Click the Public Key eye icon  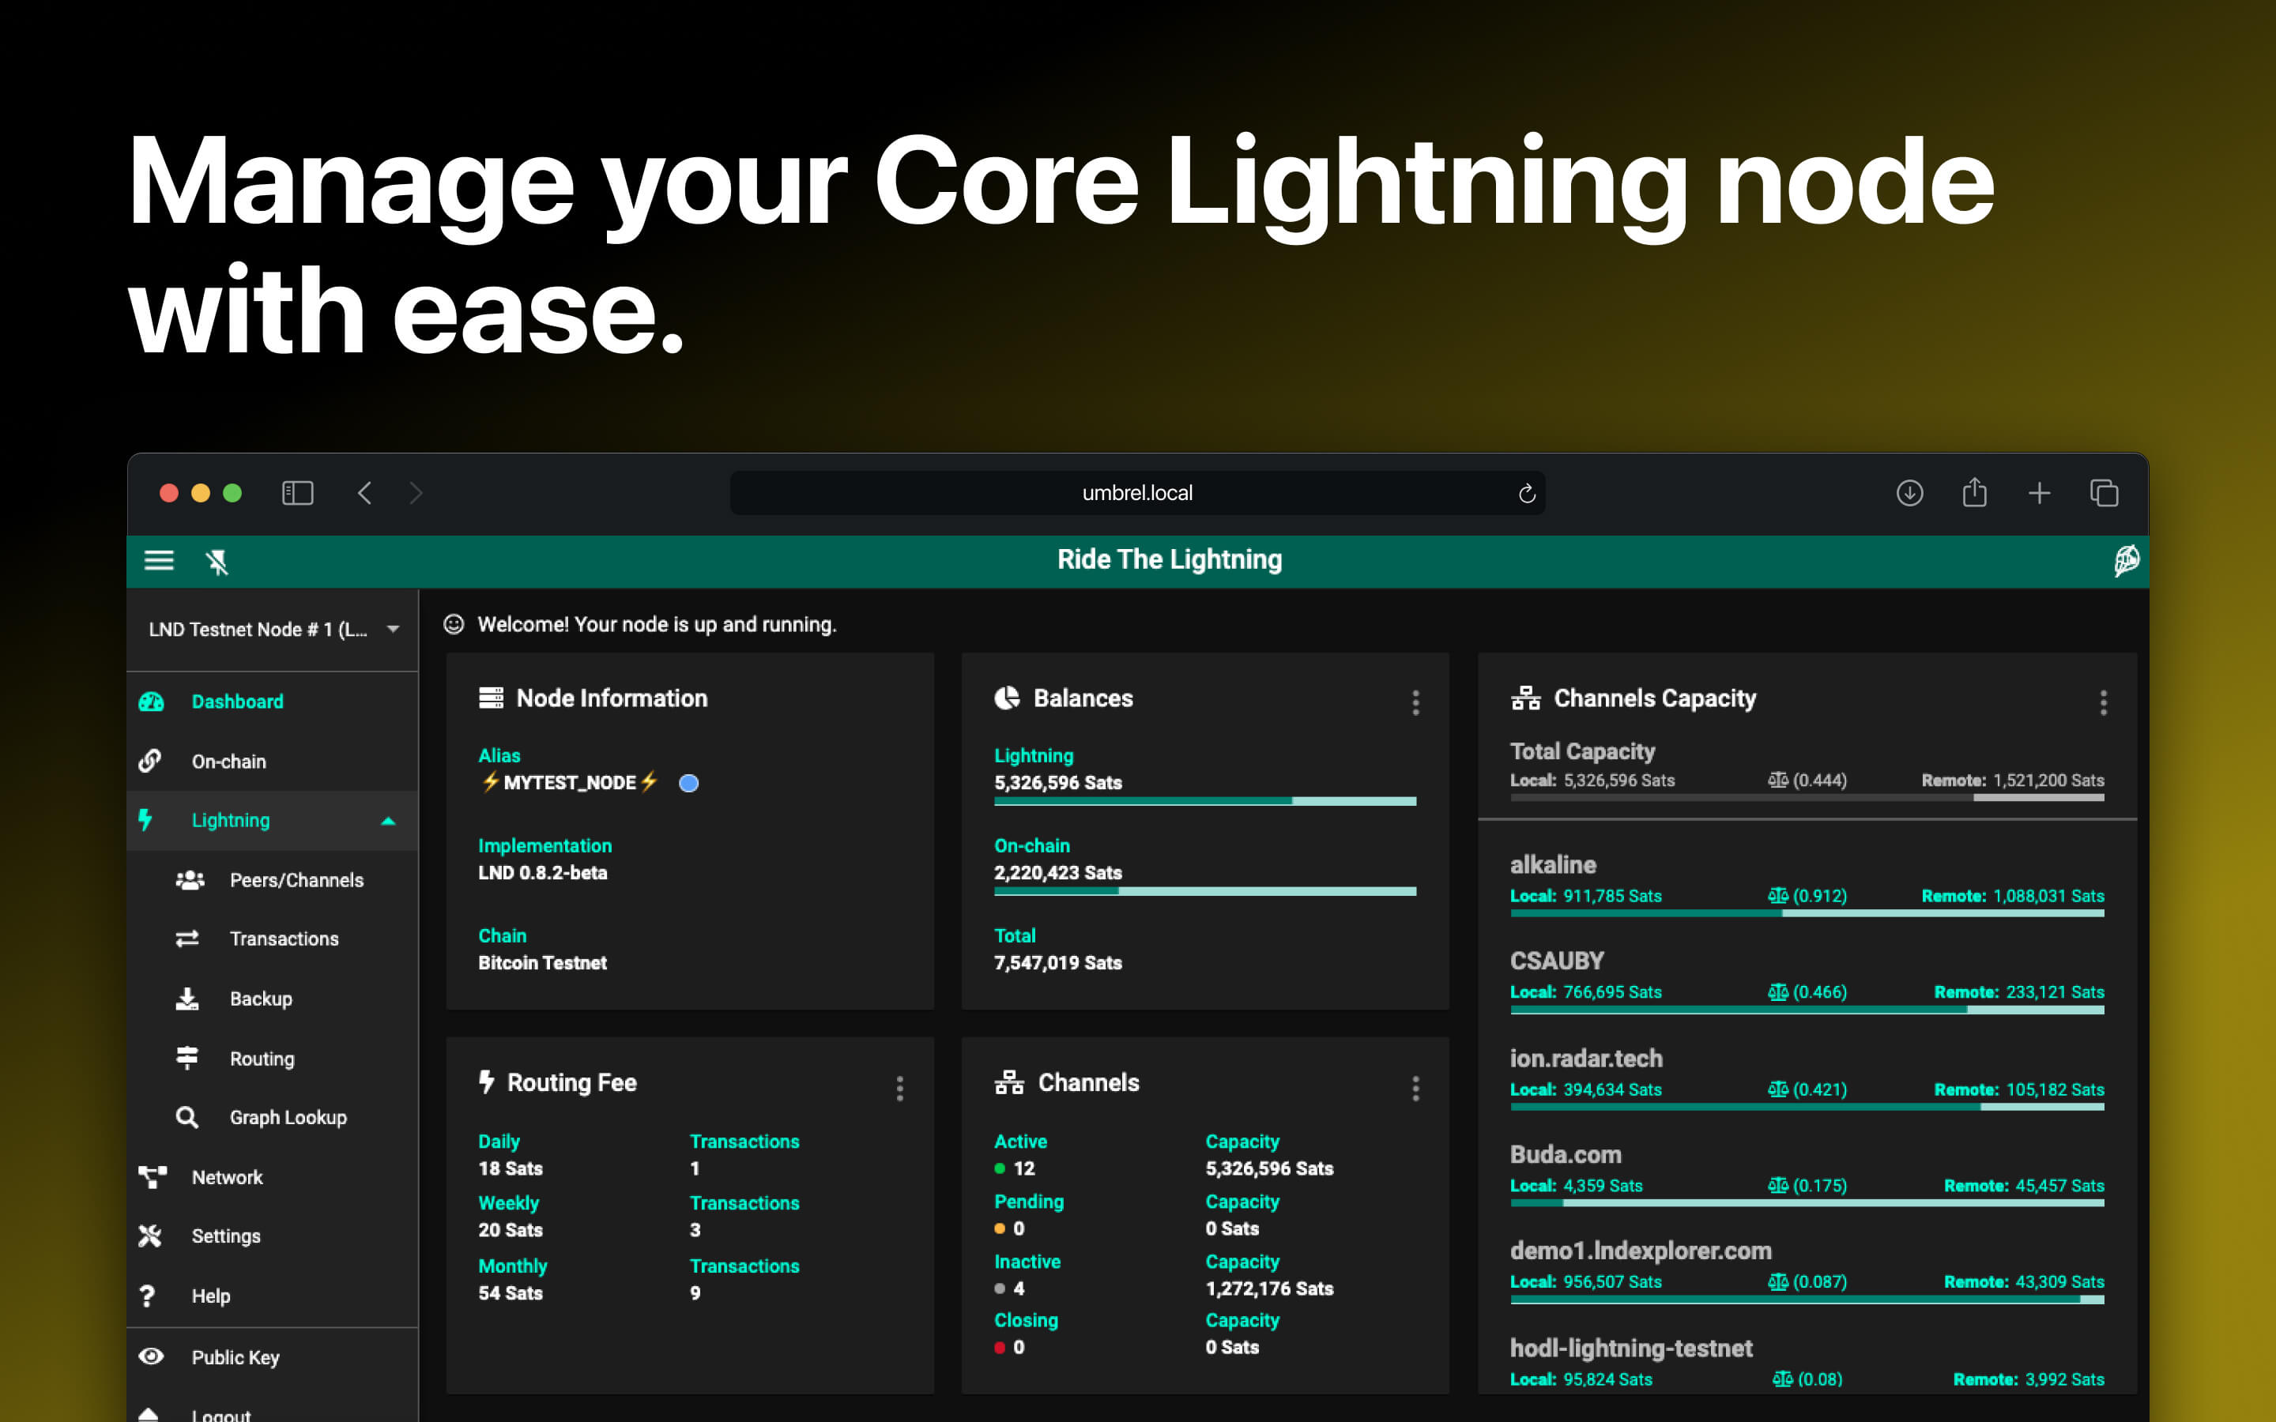click(x=150, y=1355)
